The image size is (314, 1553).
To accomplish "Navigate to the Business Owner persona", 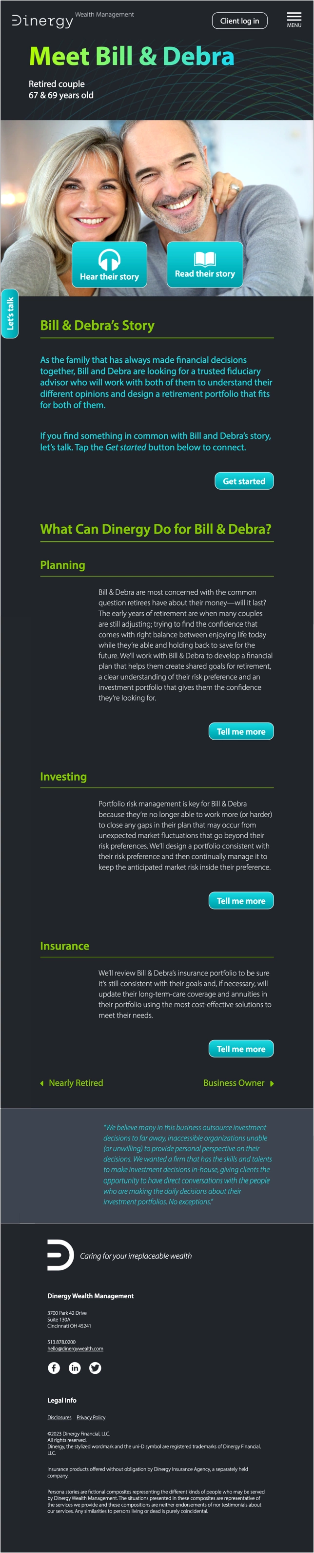I will (x=235, y=1083).
